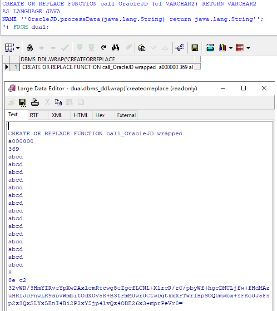This screenshot has height=311, width=277.
Task: Switch to the External tab
Action: tap(126, 115)
